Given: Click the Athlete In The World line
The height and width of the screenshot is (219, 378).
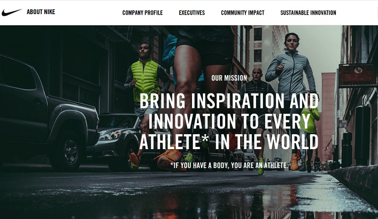Looking at the screenshot, I should pos(229,141).
